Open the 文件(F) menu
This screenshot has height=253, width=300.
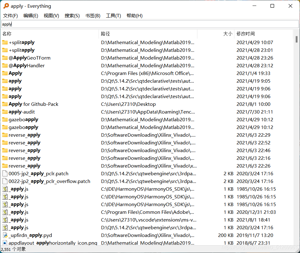pos(10,16)
